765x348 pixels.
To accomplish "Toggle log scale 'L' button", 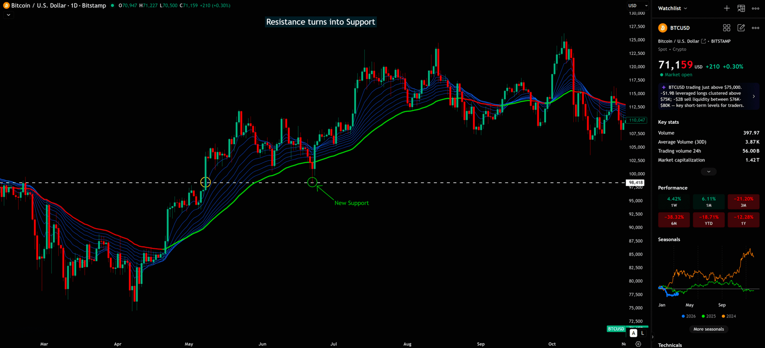I will coord(643,333).
